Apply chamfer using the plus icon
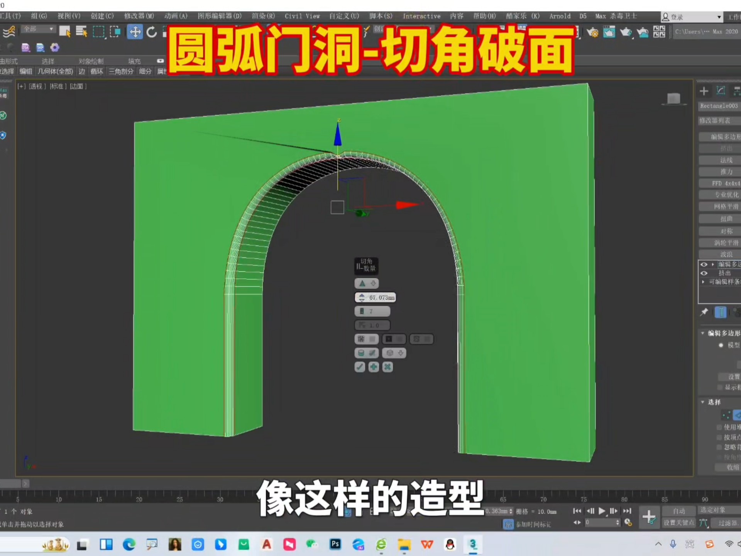Screen dimensions: 741x556 pos(373,367)
